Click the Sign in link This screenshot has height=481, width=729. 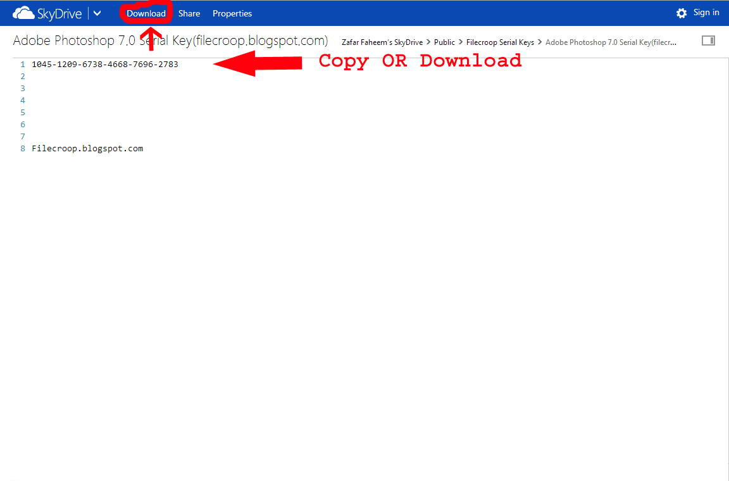pyautogui.click(x=707, y=12)
